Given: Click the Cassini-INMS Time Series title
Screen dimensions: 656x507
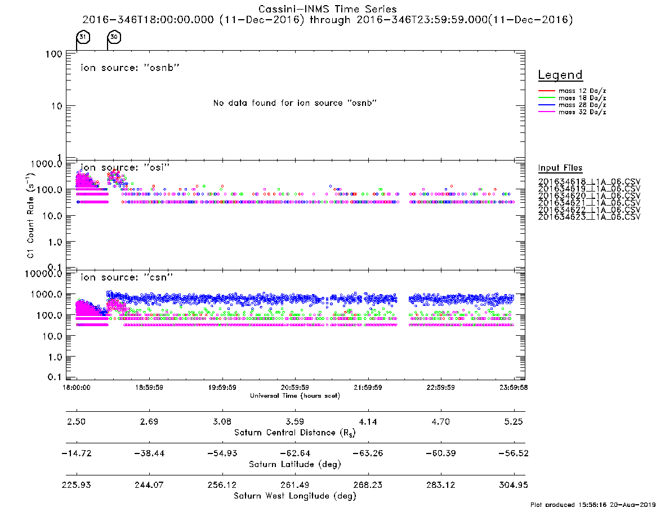Looking at the screenshot, I should point(328,9).
